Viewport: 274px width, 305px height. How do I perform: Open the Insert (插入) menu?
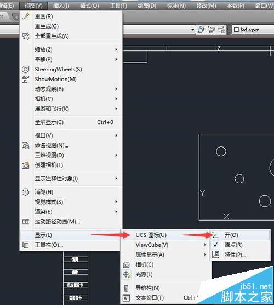point(61,6)
